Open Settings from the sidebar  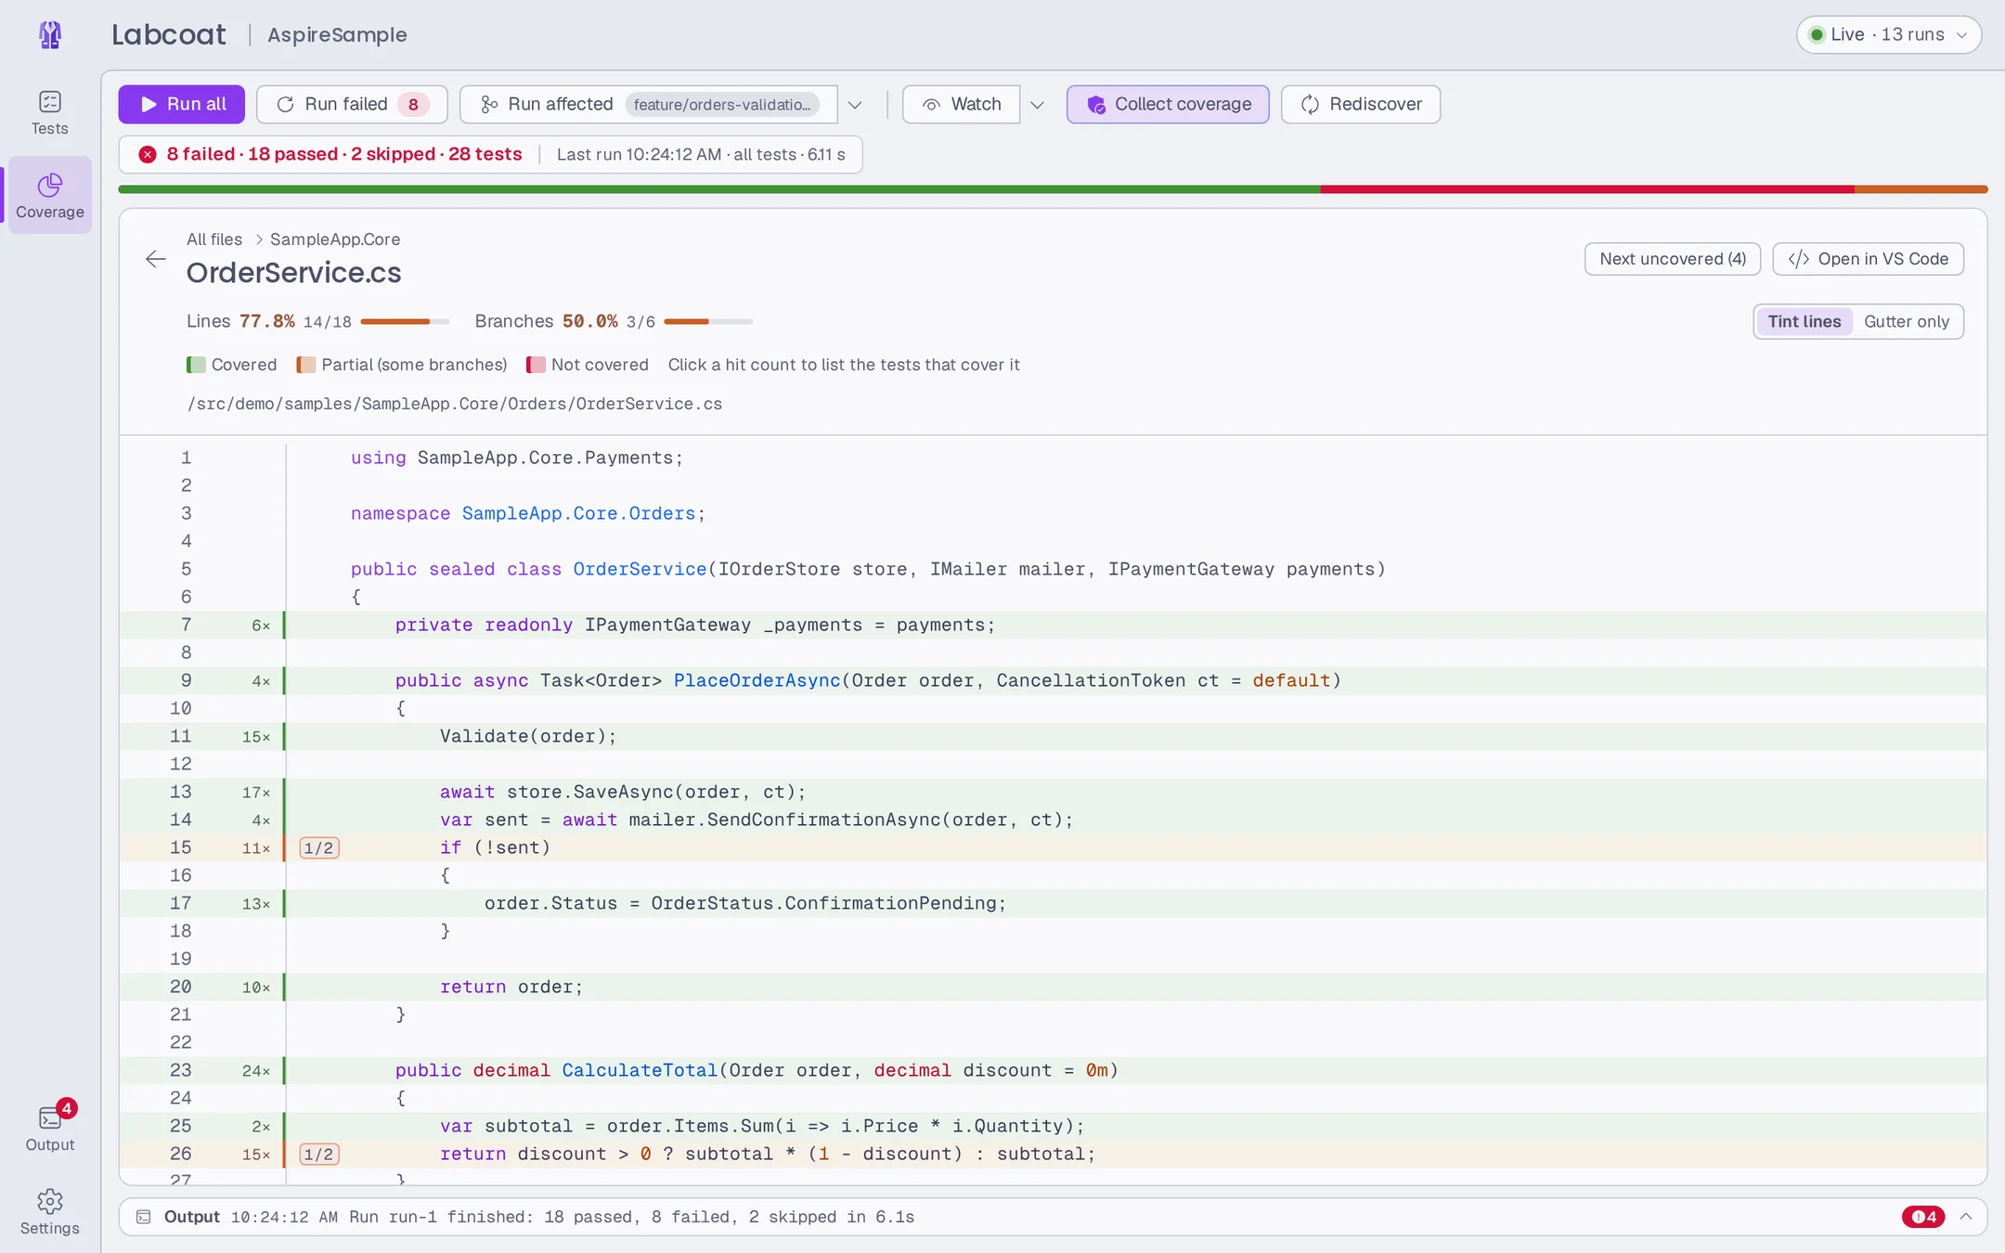coord(50,1211)
